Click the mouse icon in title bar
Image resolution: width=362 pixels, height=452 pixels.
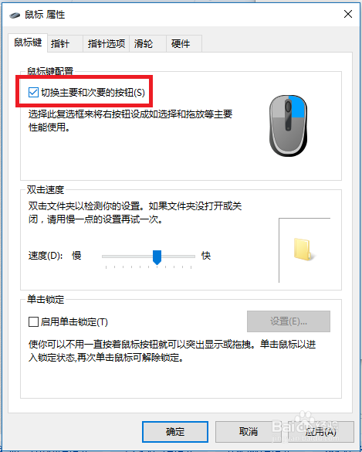click(x=15, y=15)
